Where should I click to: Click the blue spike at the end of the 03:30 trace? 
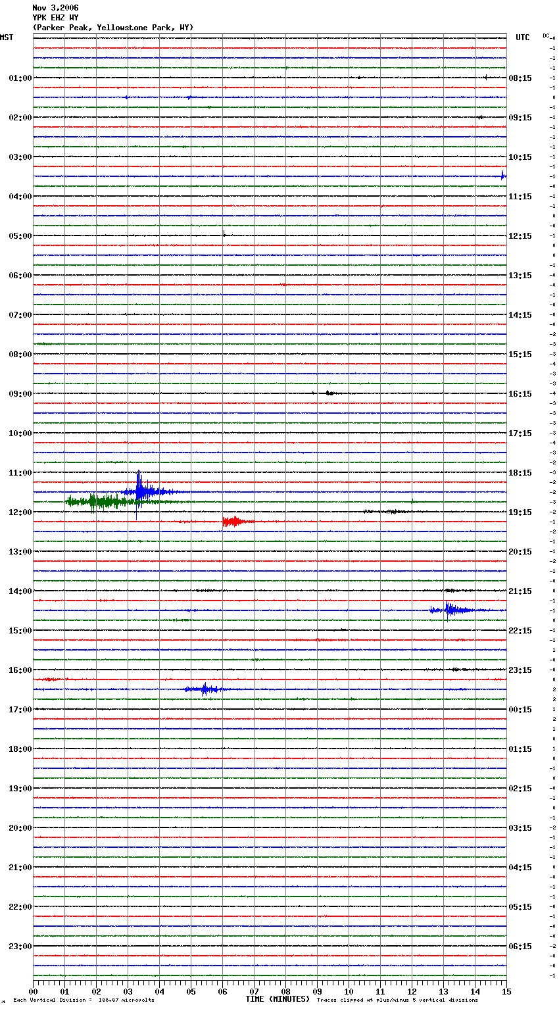pyautogui.click(x=503, y=176)
